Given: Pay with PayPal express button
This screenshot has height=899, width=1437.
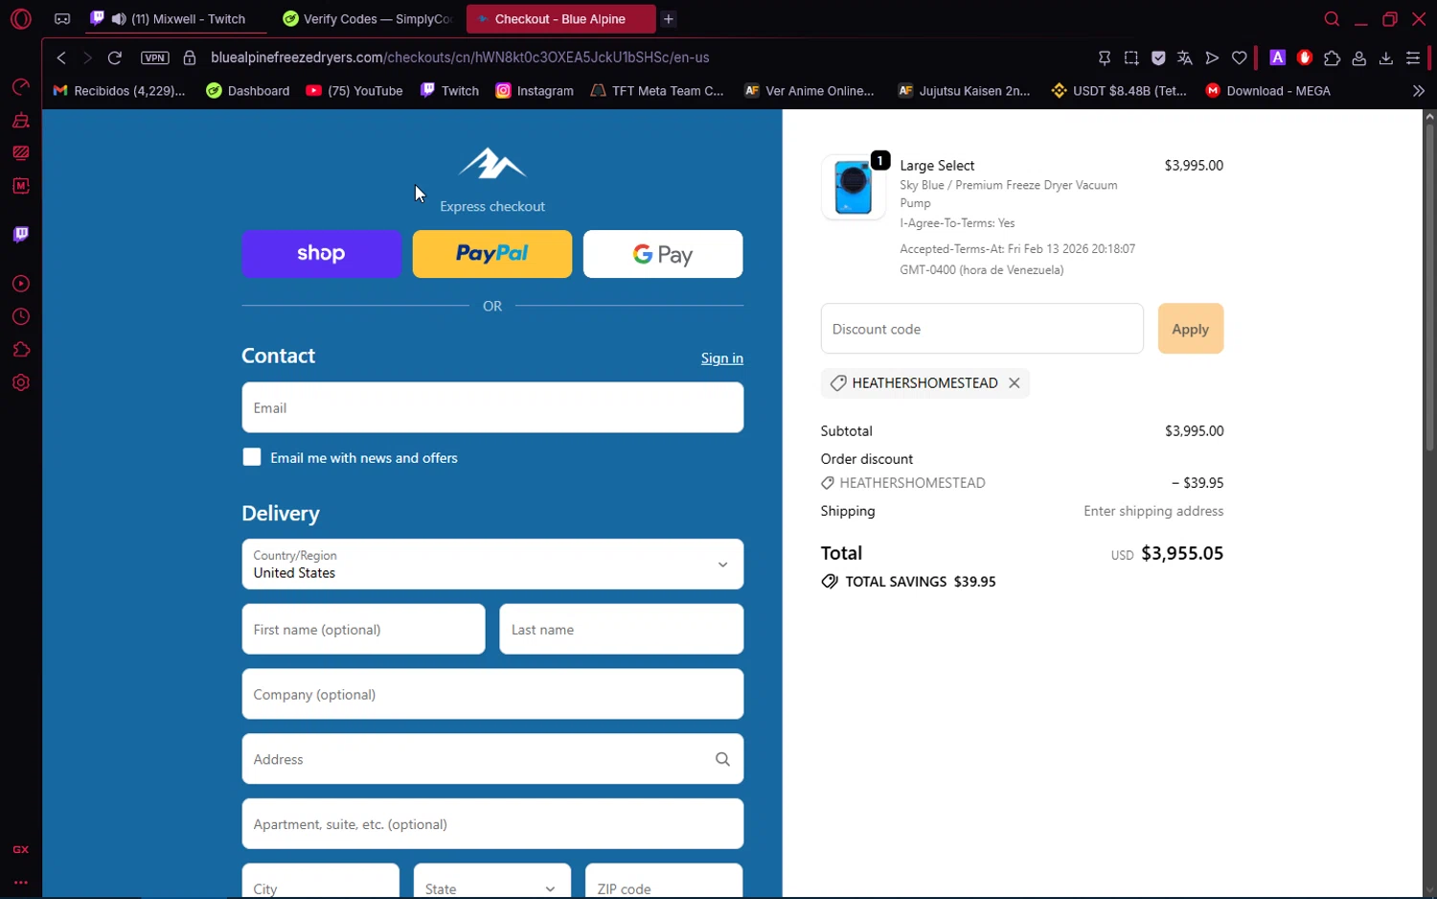Looking at the screenshot, I should [x=492, y=254].
